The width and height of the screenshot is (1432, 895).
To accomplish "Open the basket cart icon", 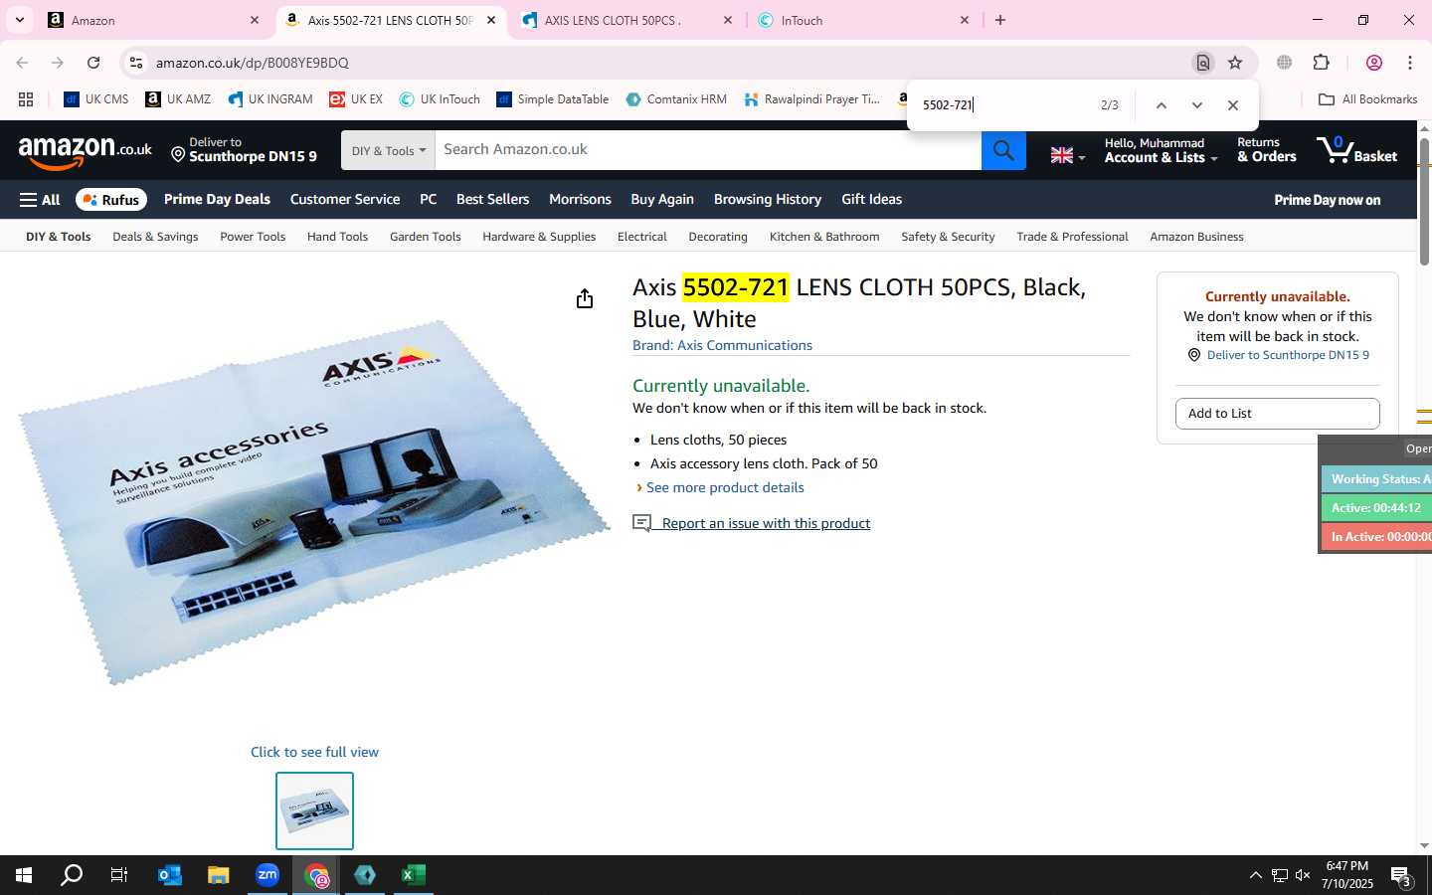I will tap(1356, 150).
